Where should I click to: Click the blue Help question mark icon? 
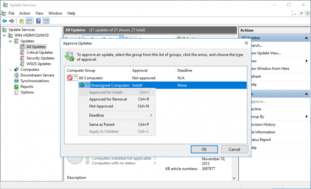pos(38,21)
